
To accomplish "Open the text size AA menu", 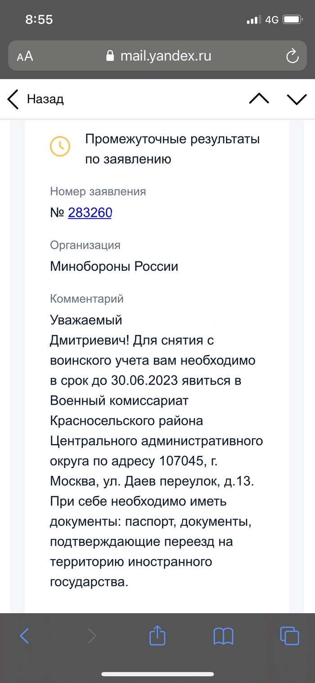I will [25, 56].
